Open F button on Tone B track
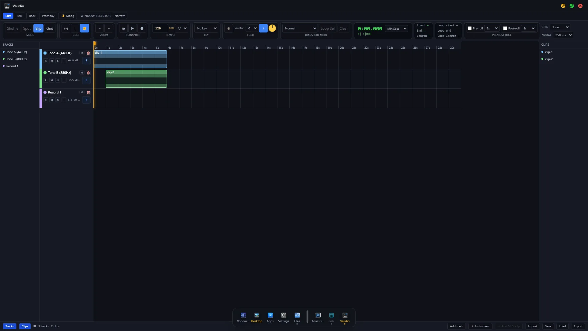 (86, 80)
